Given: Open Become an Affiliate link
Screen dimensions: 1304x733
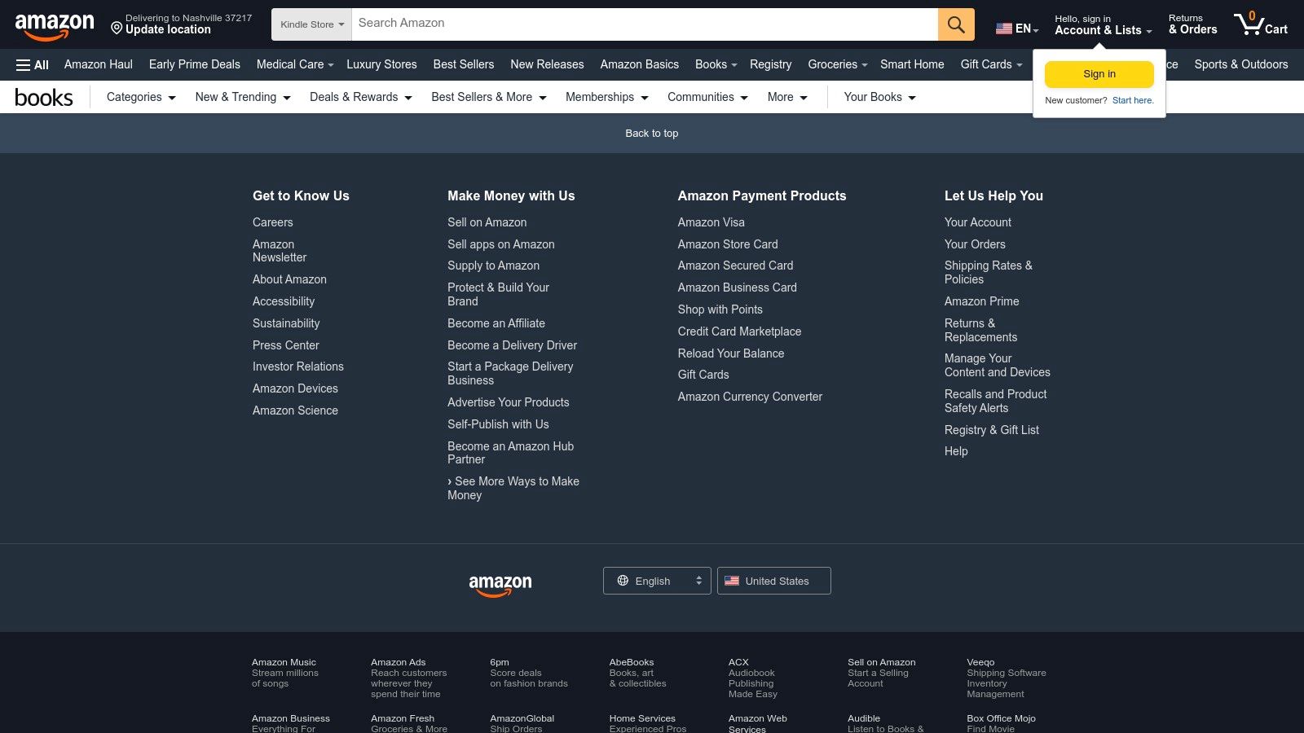Looking at the screenshot, I should pyautogui.click(x=496, y=323).
